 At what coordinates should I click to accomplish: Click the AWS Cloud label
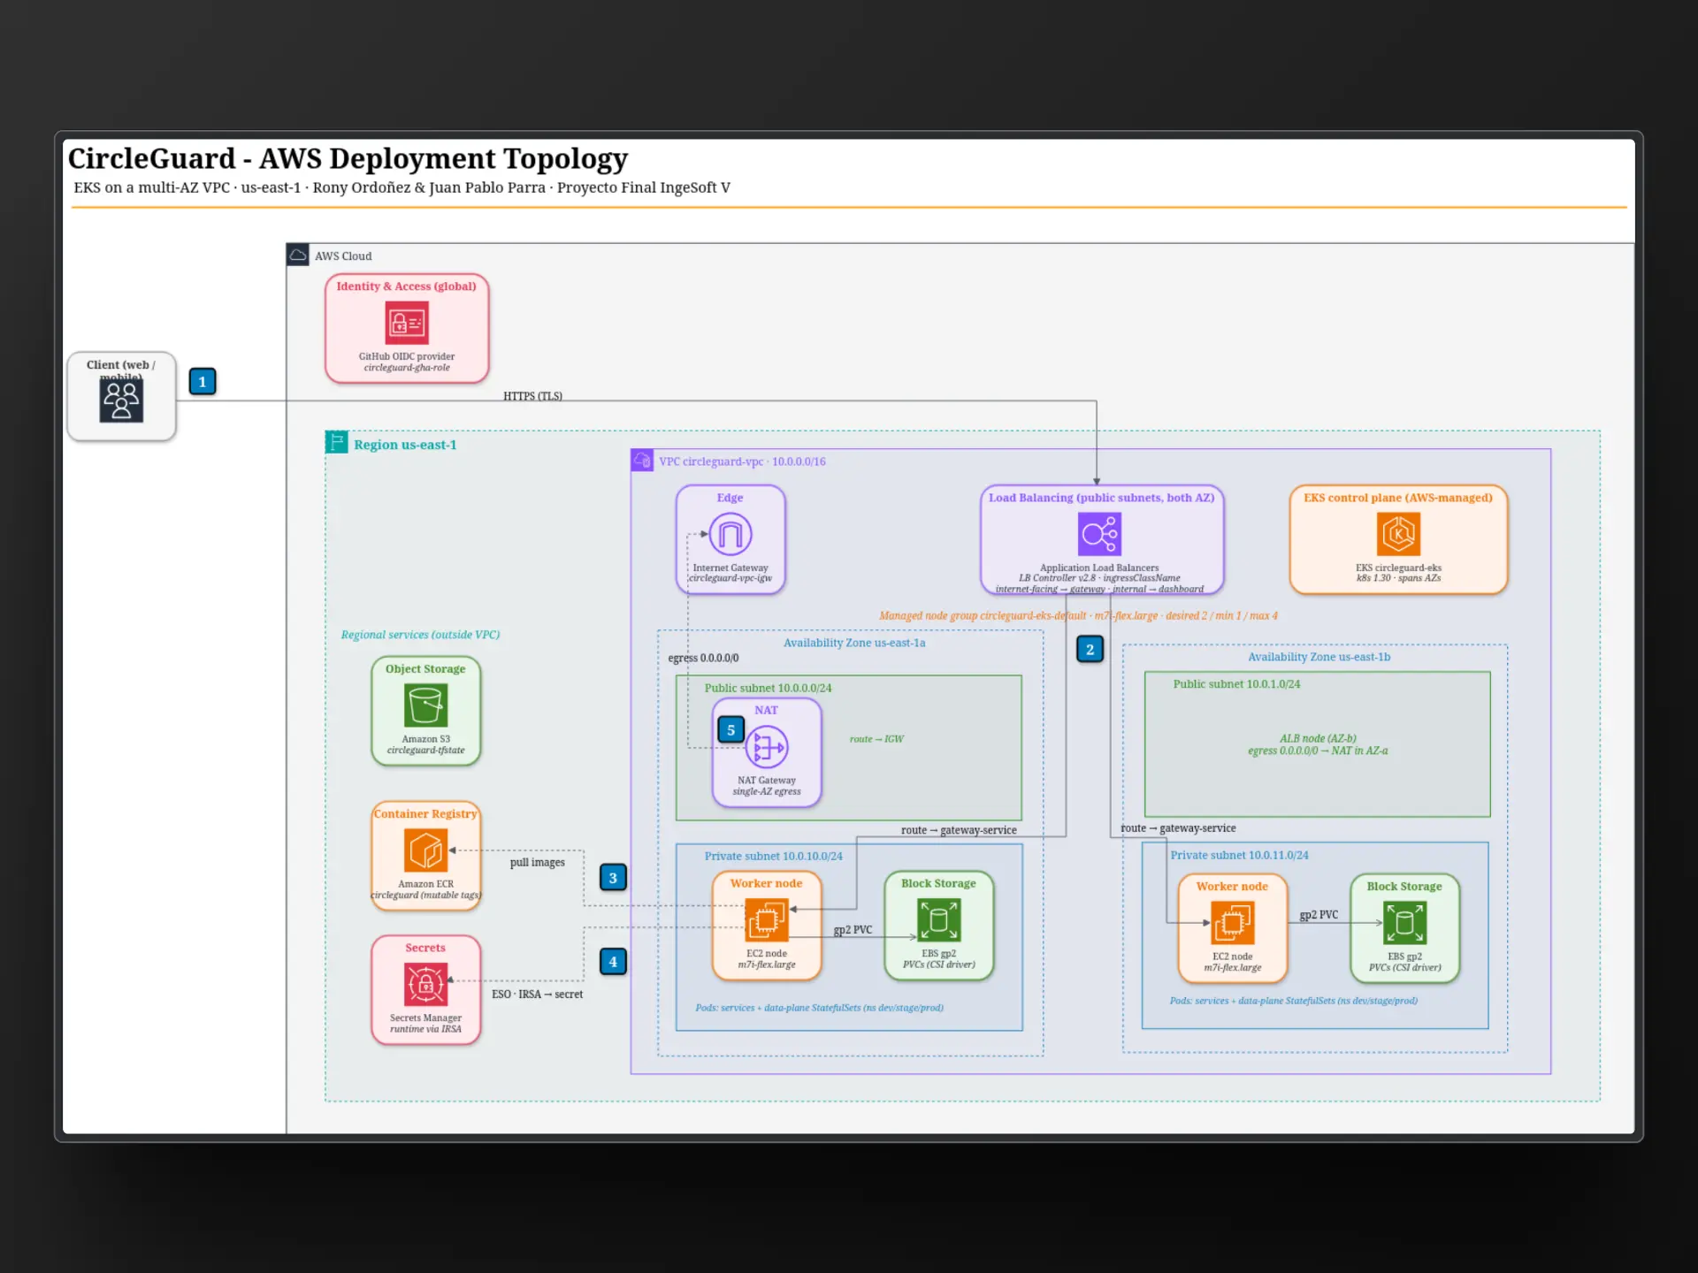click(x=343, y=256)
